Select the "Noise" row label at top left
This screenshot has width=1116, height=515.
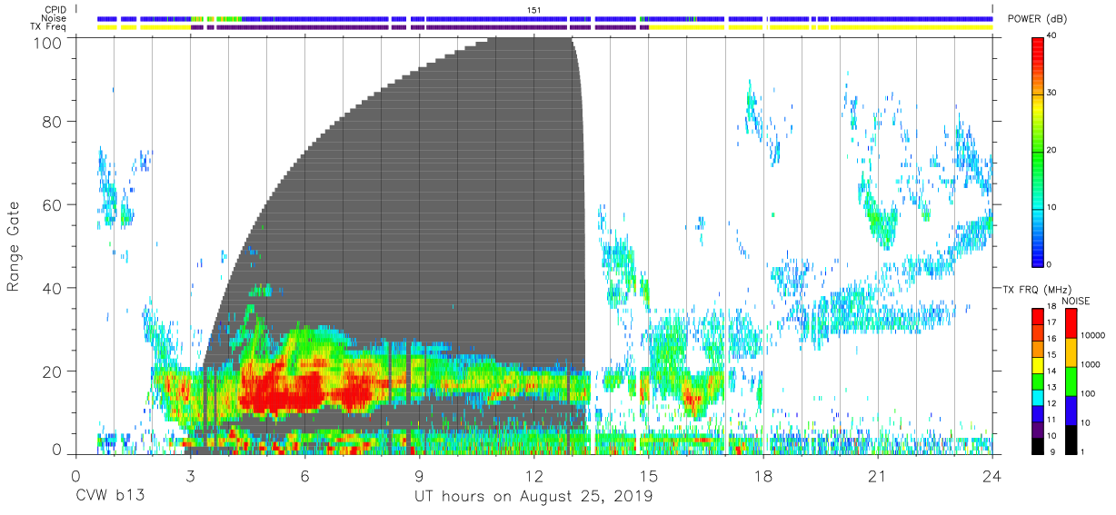[54, 18]
